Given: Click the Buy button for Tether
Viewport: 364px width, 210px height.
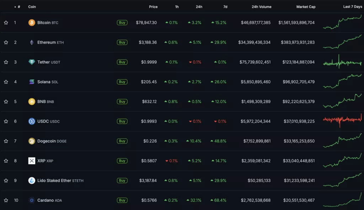Looking at the screenshot, I should (122, 62).
